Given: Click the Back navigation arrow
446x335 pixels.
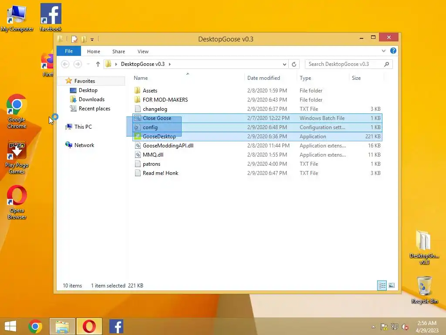Looking at the screenshot, I should (x=65, y=64).
